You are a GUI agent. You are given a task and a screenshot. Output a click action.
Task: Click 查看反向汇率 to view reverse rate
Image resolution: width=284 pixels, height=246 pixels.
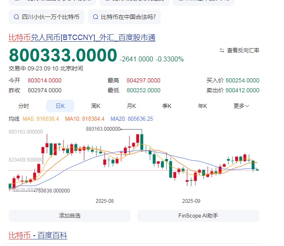point(243,50)
